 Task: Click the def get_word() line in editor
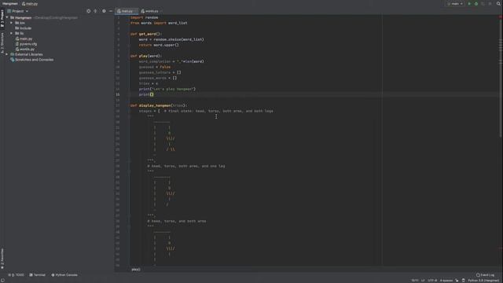pos(146,34)
